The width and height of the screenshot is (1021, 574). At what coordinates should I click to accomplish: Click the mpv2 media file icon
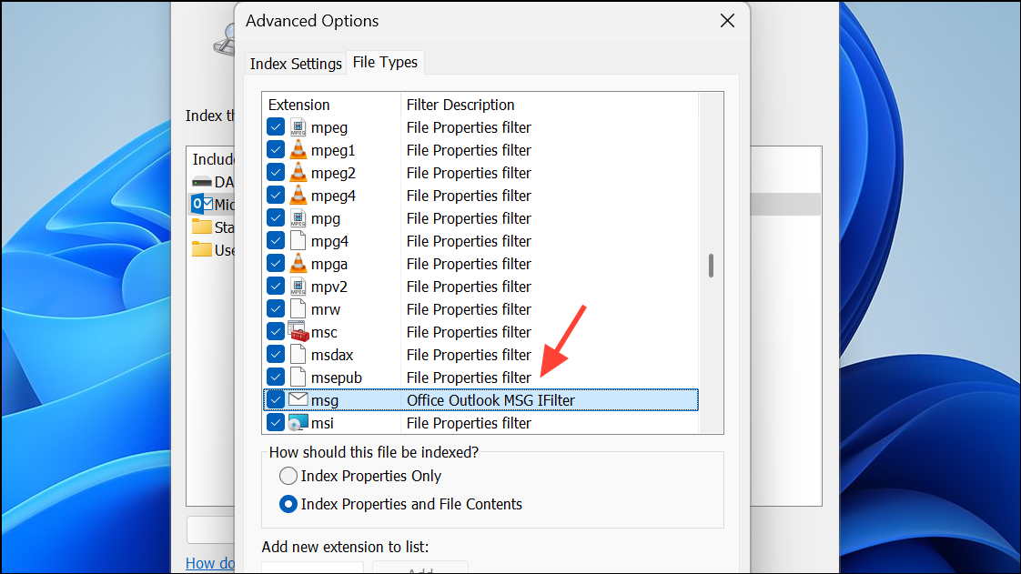[x=298, y=287]
